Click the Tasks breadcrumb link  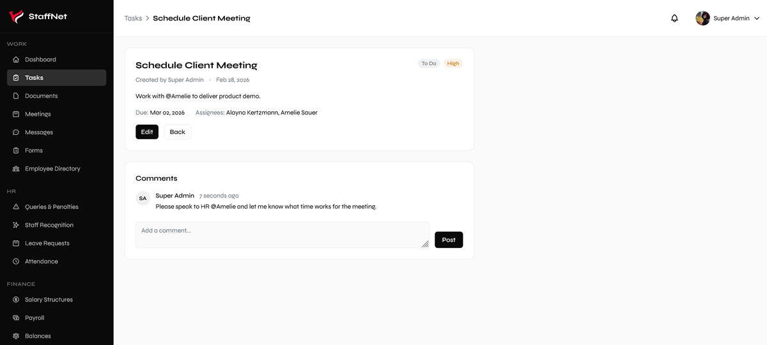133,19
